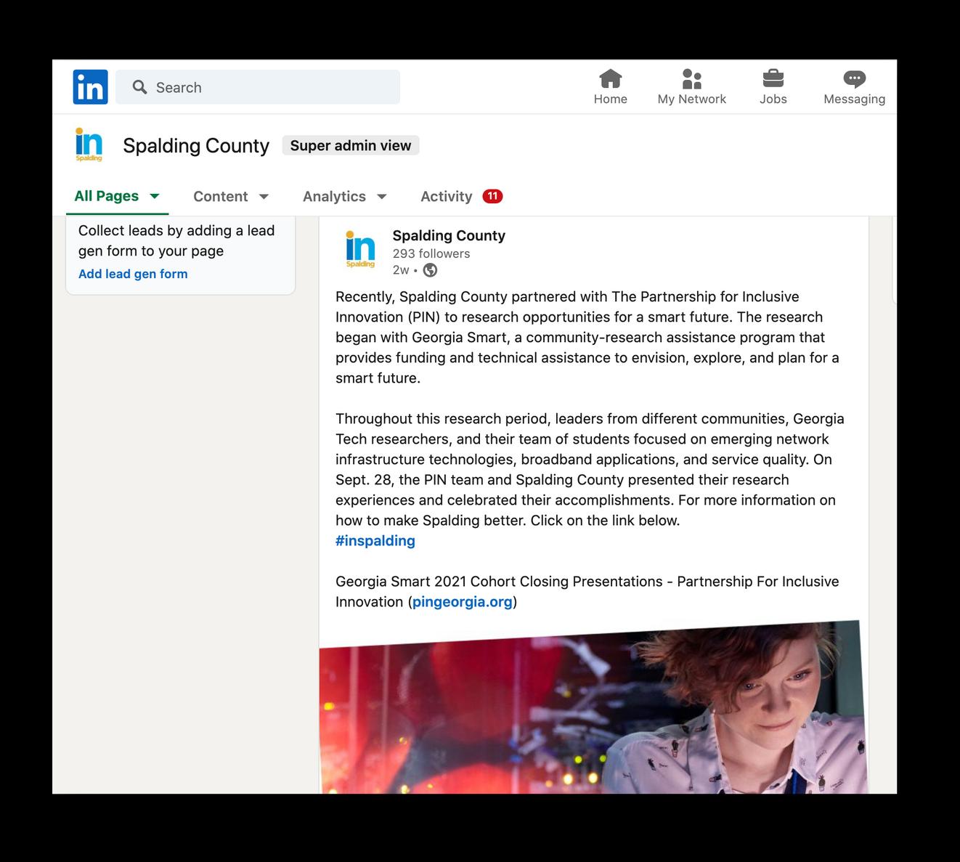Screen dimensions: 960x862
Task: Click the Super admin view badge
Action: coord(351,145)
